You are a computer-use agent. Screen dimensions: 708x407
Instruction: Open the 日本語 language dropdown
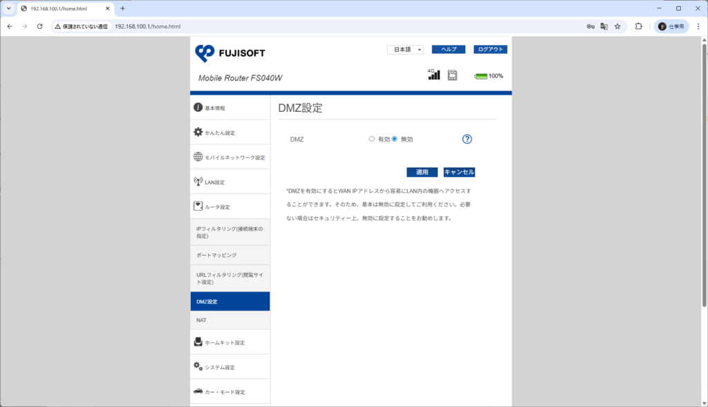[405, 50]
